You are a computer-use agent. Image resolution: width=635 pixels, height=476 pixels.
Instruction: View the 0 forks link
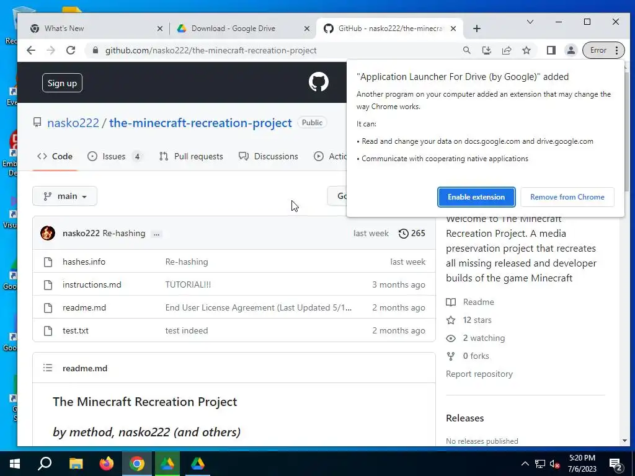pyautogui.click(x=468, y=356)
